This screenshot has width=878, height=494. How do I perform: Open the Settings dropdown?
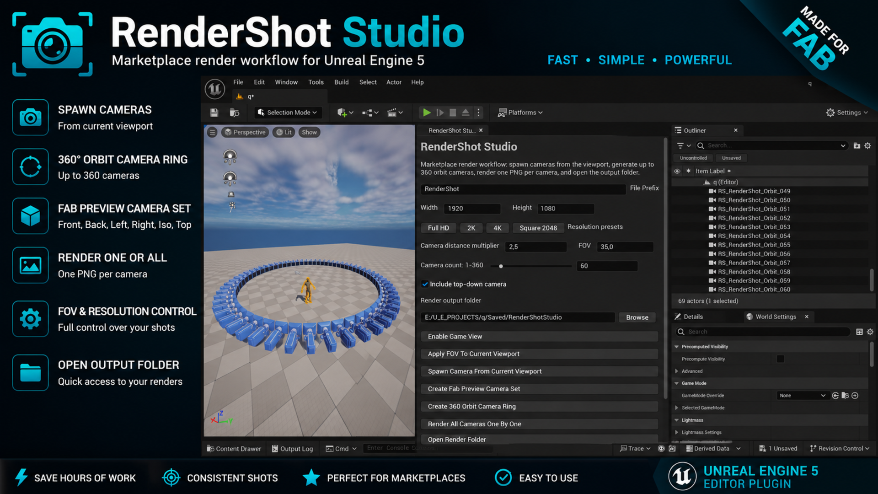tap(846, 113)
